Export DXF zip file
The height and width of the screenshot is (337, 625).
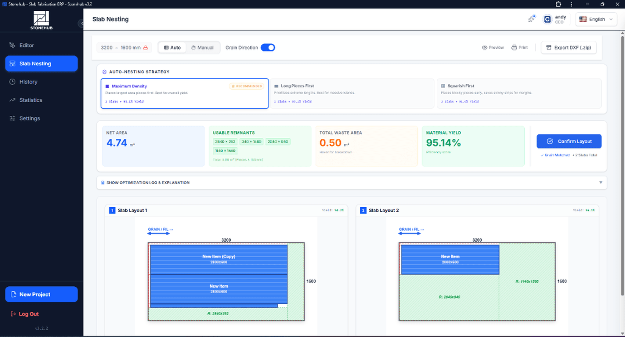[569, 48]
